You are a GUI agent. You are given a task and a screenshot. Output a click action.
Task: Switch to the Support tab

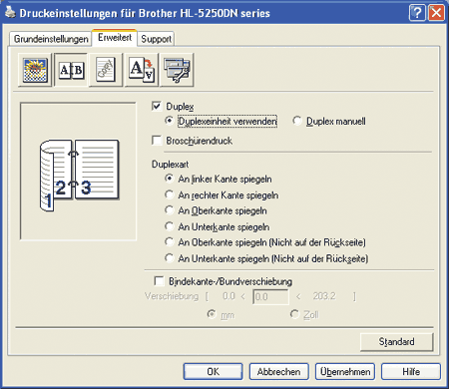[156, 39]
